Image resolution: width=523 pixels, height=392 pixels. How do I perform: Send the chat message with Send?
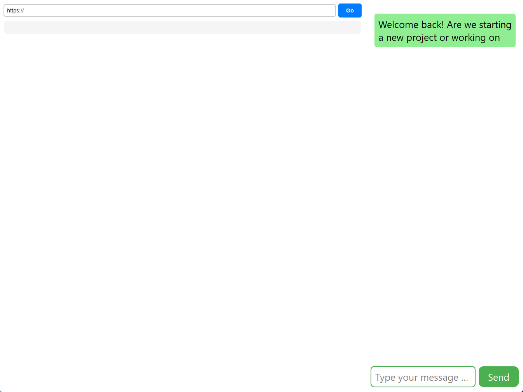pos(498,377)
